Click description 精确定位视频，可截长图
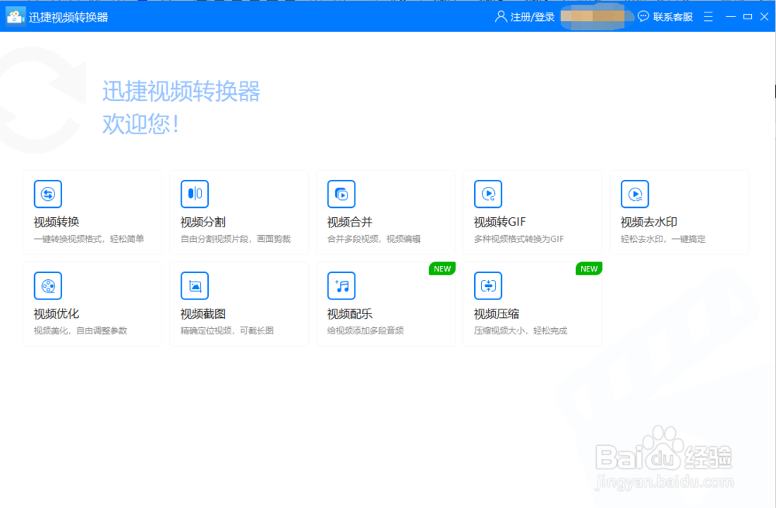This screenshot has width=776, height=508. (x=227, y=330)
